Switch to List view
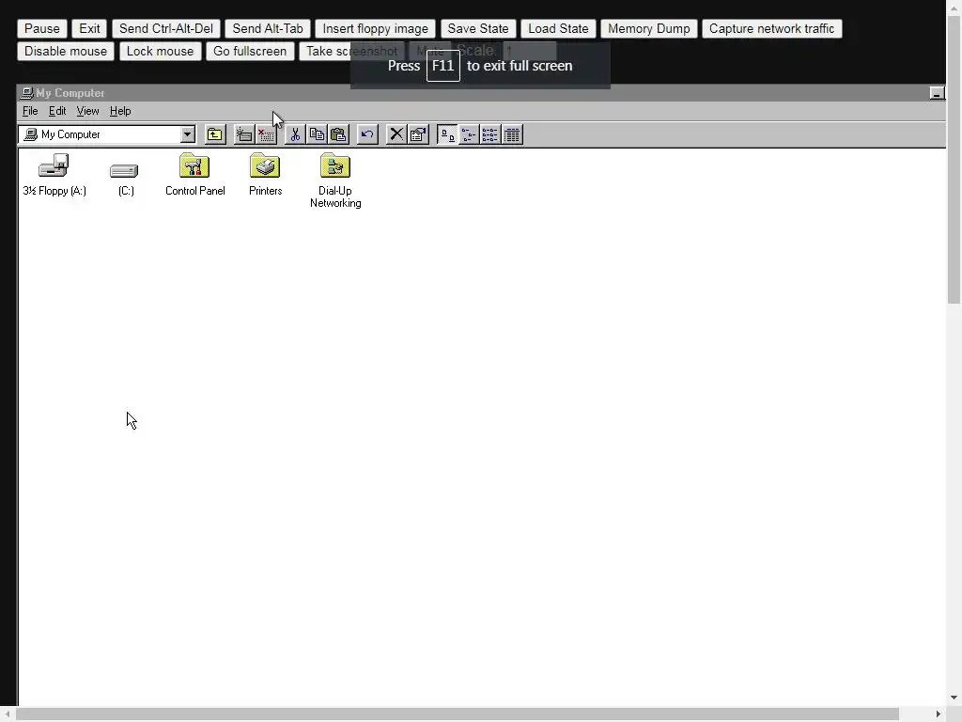Image resolution: width=962 pixels, height=722 pixels. click(490, 134)
